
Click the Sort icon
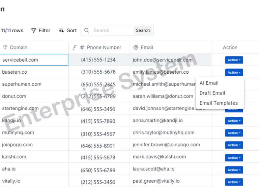pyautogui.click(x=61, y=31)
